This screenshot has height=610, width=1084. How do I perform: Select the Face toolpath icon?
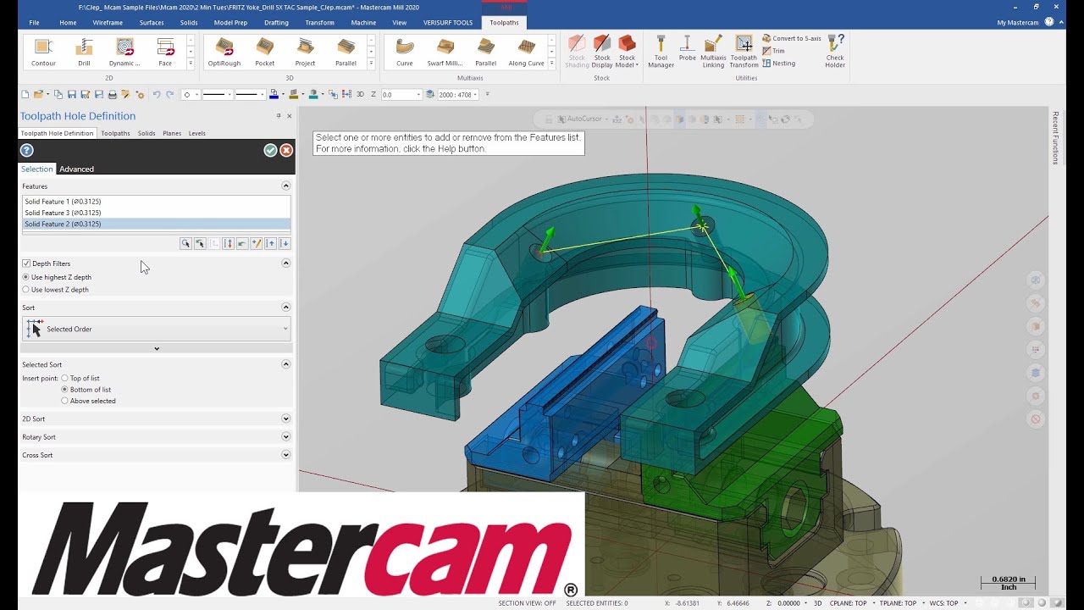click(x=165, y=52)
